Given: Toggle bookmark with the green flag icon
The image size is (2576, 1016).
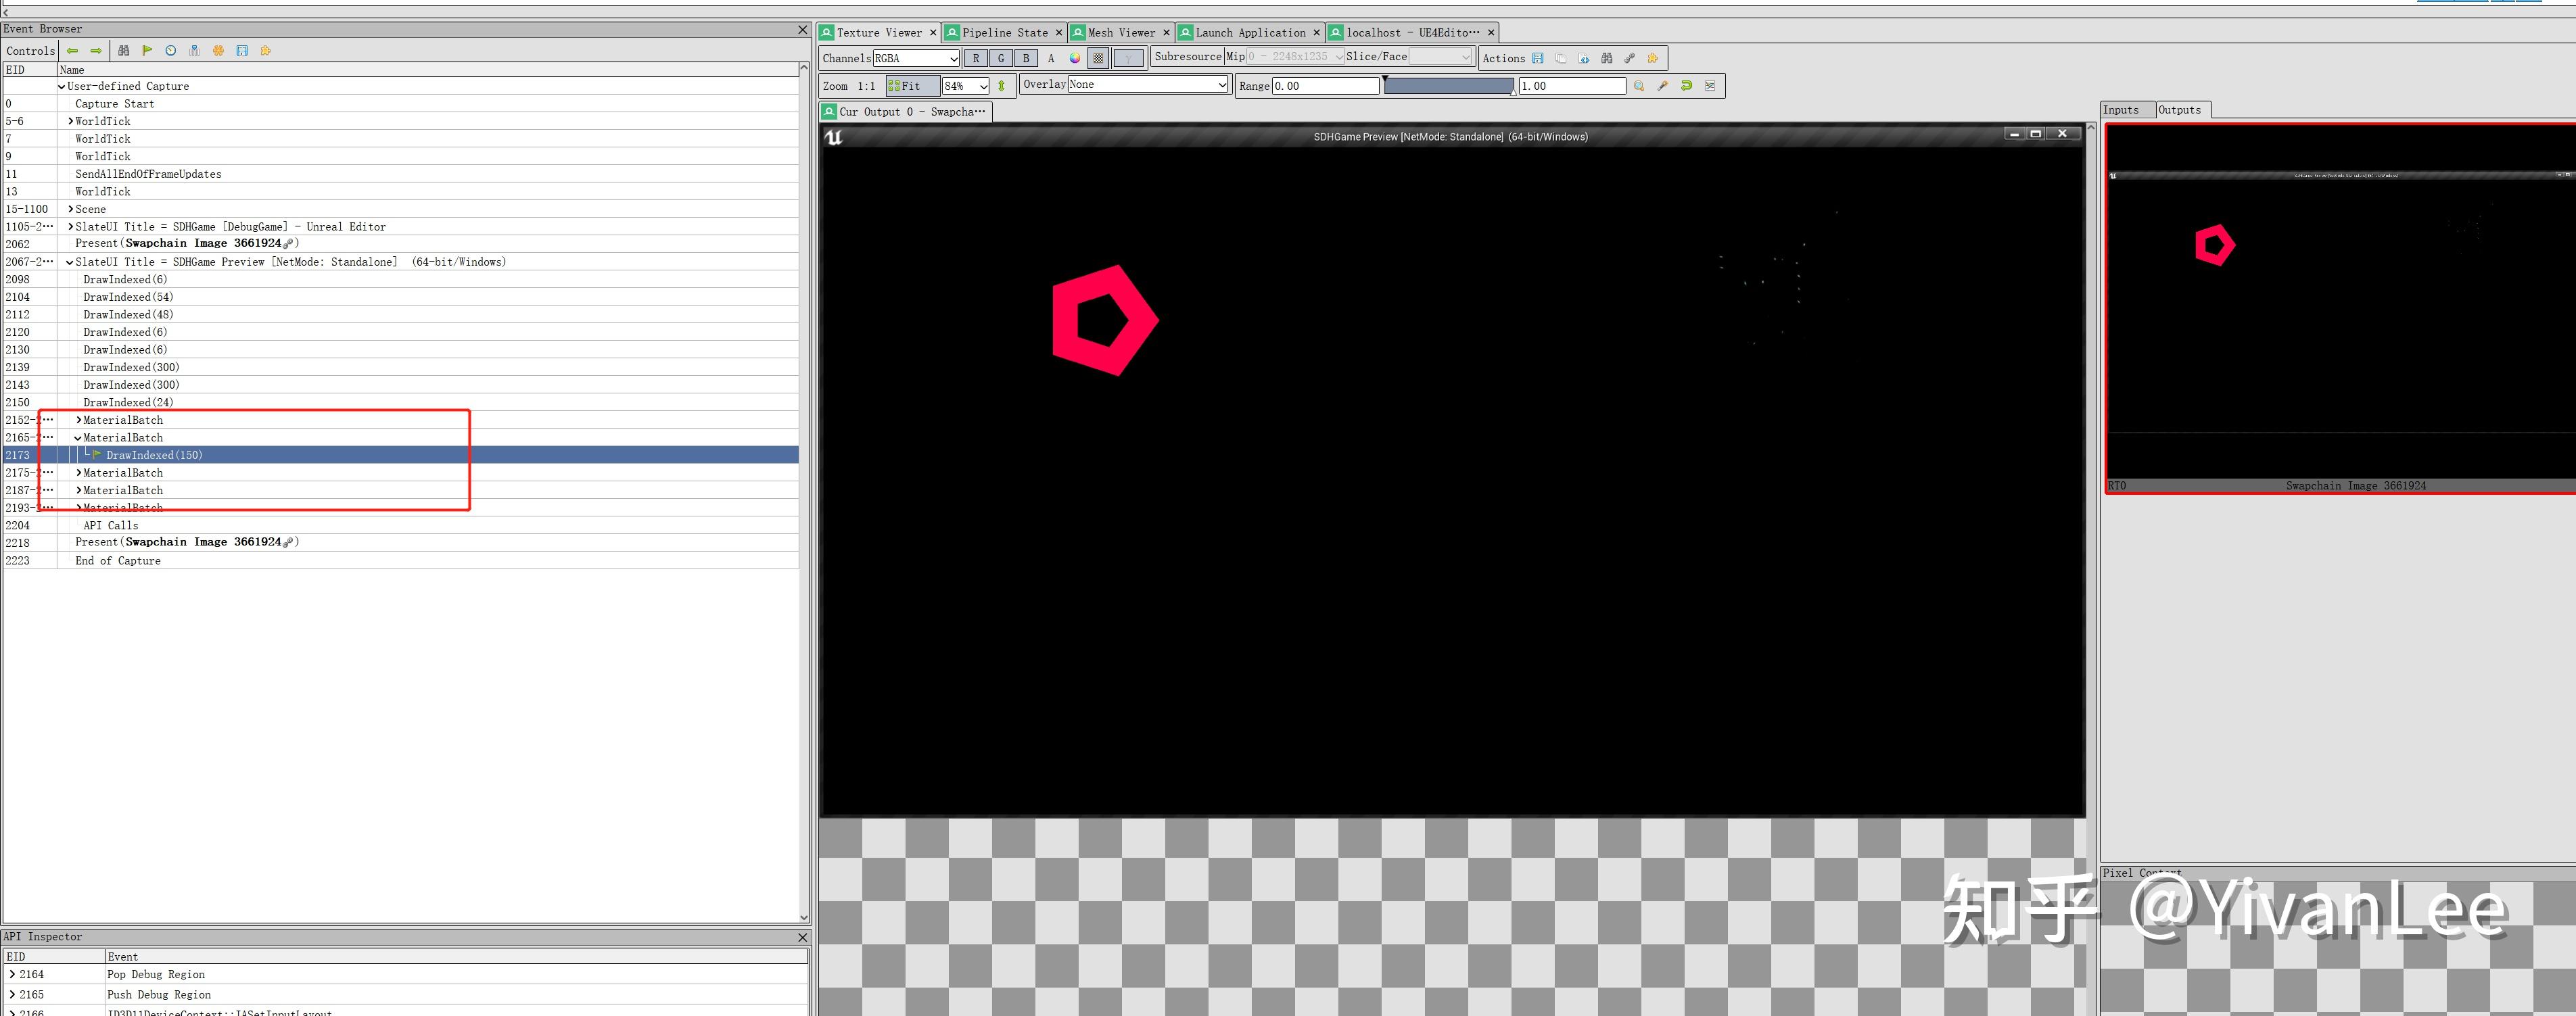Looking at the screenshot, I should click(147, 51).
